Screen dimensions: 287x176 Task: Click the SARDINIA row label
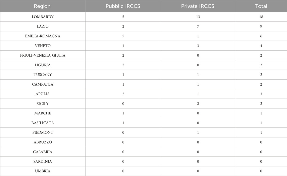[42, 161]
